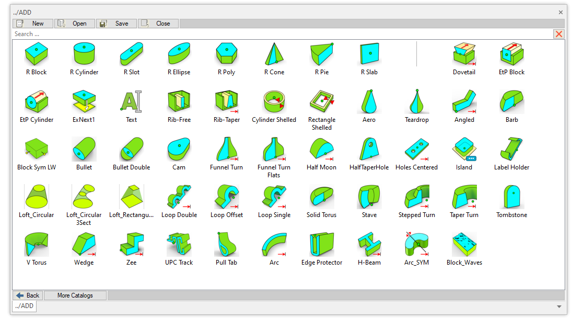Select the R Cylinder shape icon

(x=84, y=54)
